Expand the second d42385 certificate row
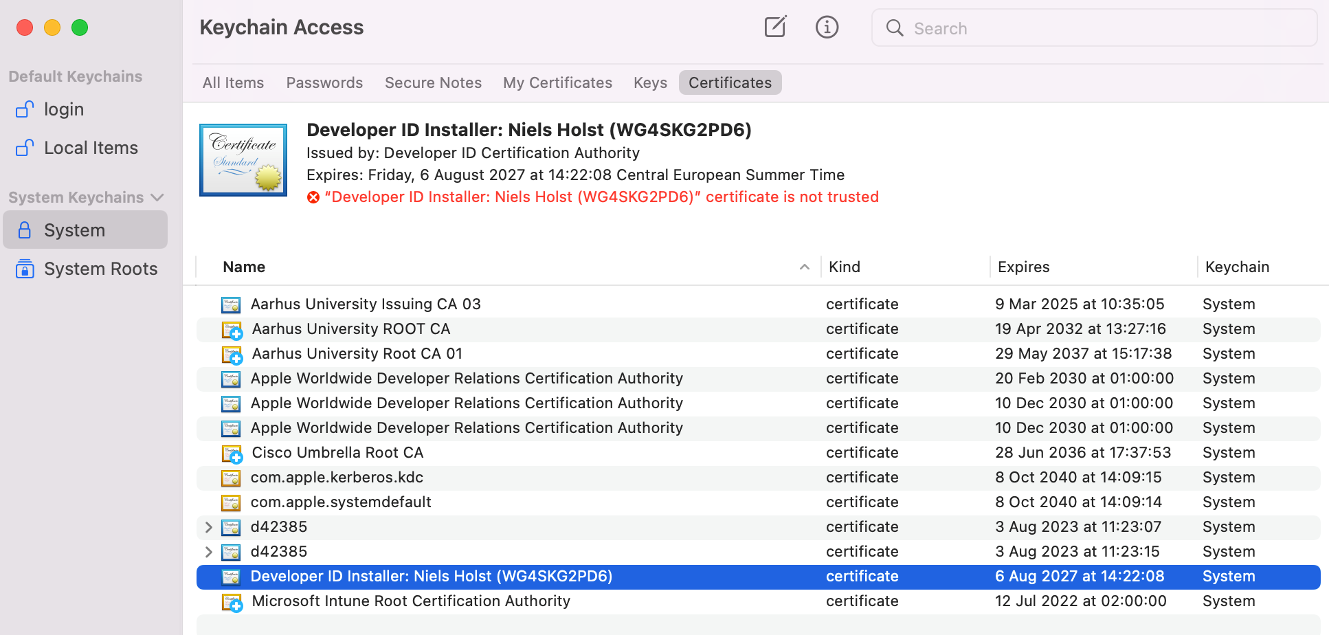 (208, 552)
